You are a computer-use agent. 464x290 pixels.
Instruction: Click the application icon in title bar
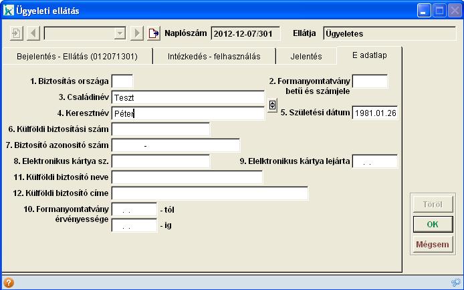[9, 11]
